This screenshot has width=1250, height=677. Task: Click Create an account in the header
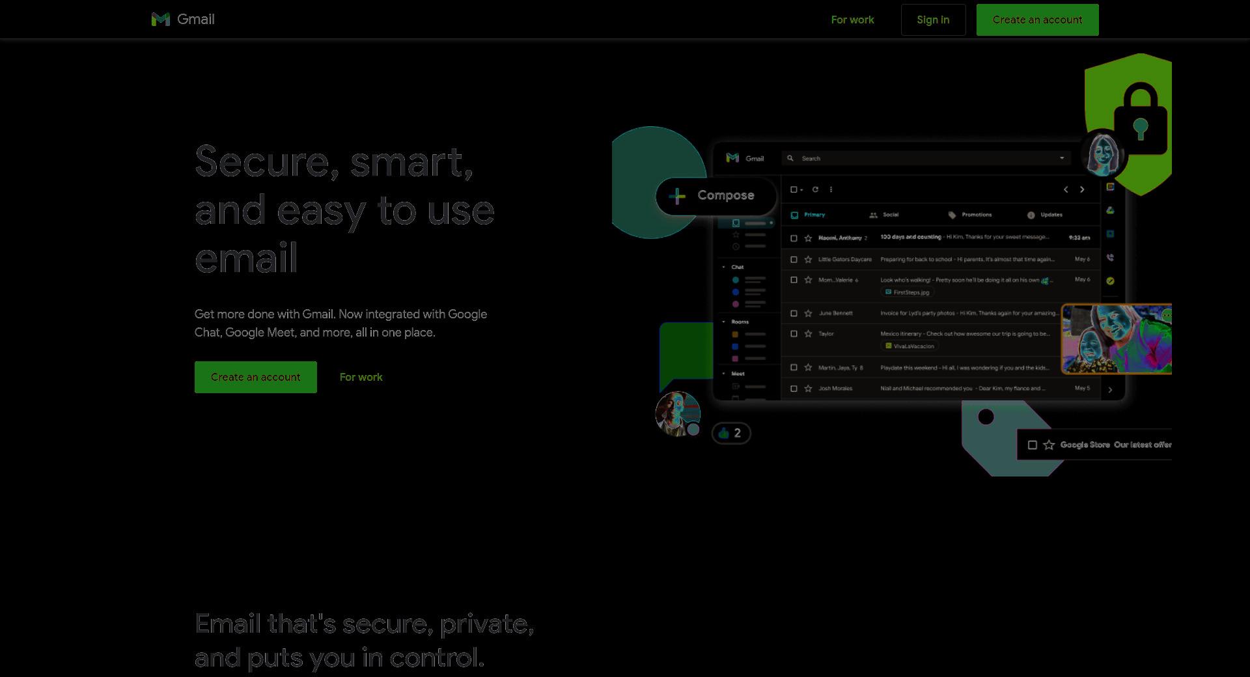point(1037,20)
